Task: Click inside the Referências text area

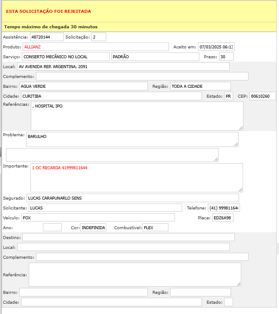Action: tap(137, 116)
